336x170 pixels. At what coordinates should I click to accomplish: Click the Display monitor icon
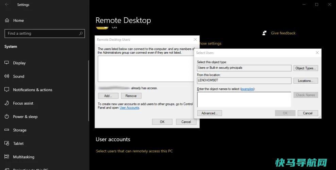[7, 63]
